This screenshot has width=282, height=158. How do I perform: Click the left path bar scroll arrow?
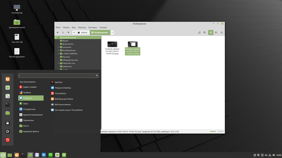coord(74,32)
